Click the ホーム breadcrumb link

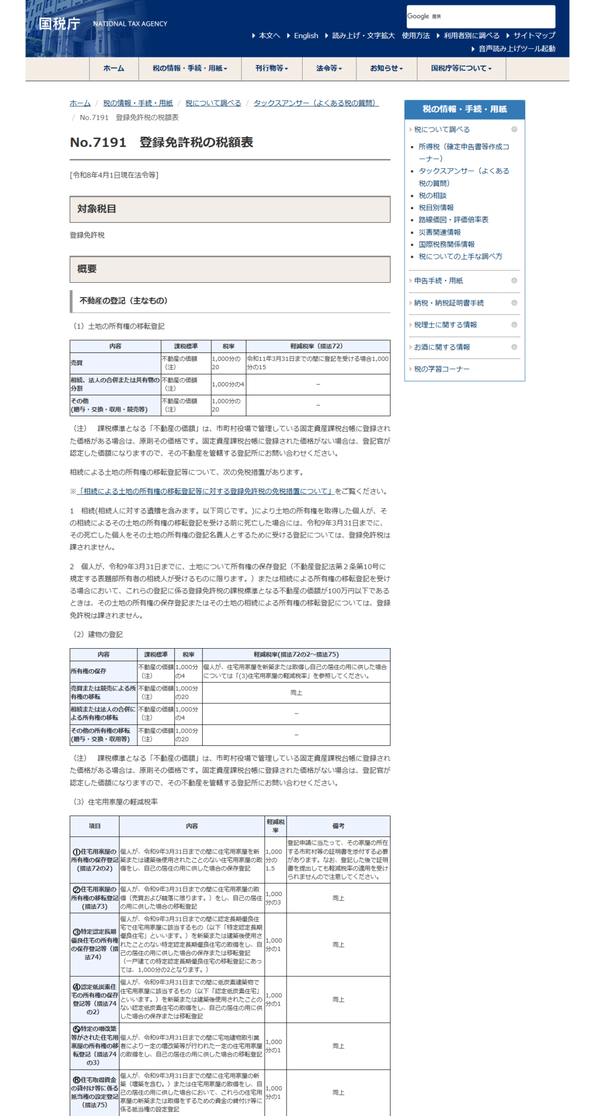[x=80, y=103]
